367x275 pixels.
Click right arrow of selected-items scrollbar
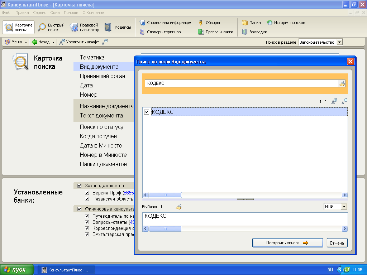click(344, 228)
